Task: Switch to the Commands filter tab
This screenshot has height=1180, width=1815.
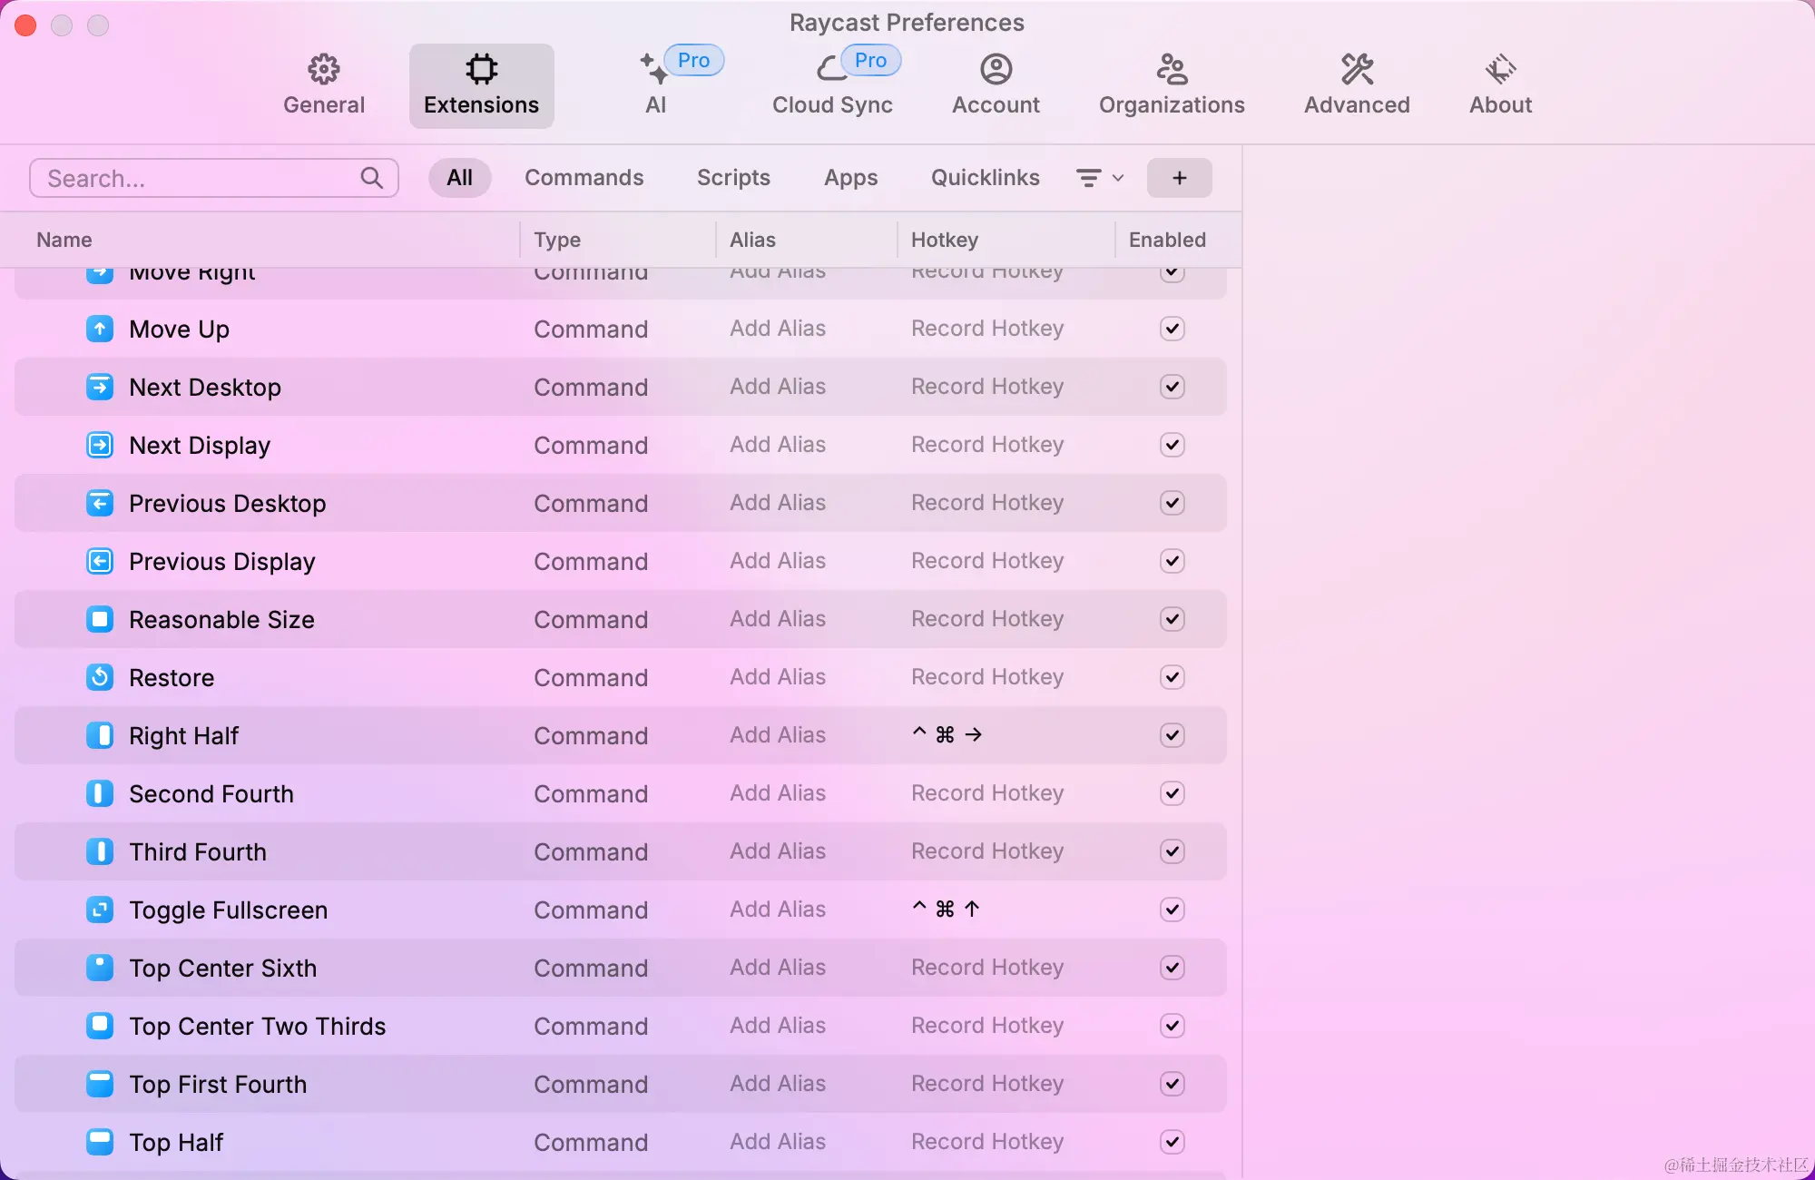Action: pos(584,178)
